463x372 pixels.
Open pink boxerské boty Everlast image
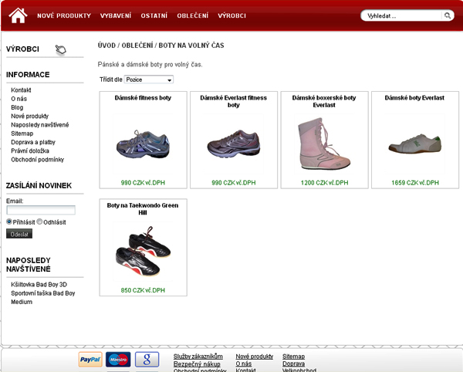pos(324,144)
